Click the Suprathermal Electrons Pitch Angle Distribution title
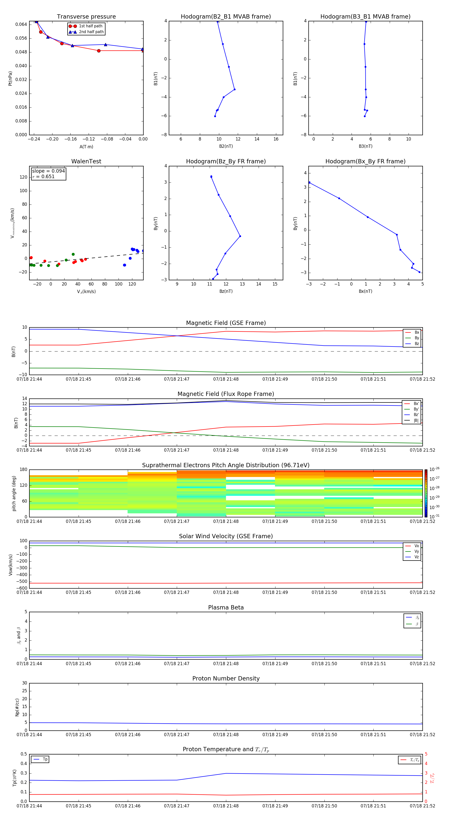Screen dimensions: 452x828 226,465
